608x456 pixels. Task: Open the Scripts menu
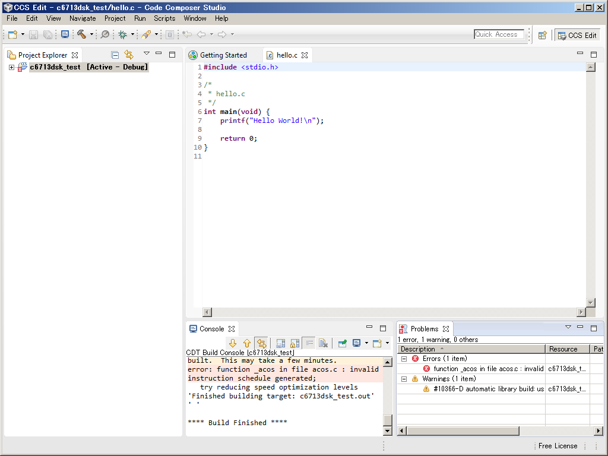[164, 18]
